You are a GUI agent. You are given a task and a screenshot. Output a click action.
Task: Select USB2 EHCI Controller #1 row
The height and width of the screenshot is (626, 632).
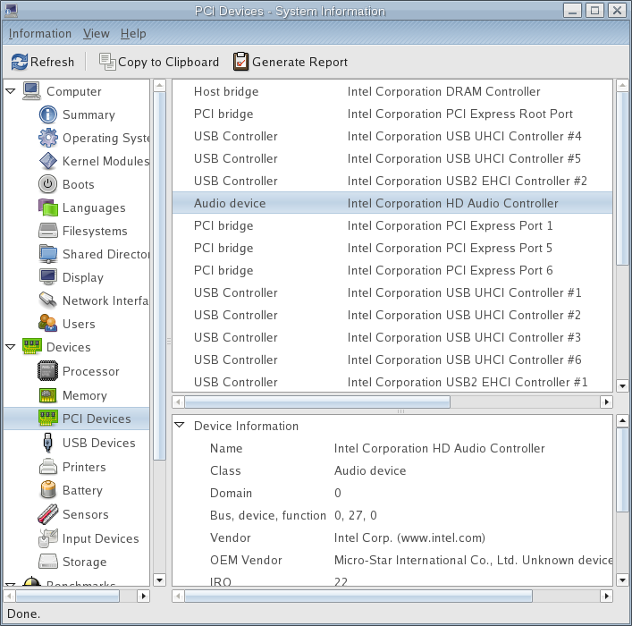pos(392,382)
